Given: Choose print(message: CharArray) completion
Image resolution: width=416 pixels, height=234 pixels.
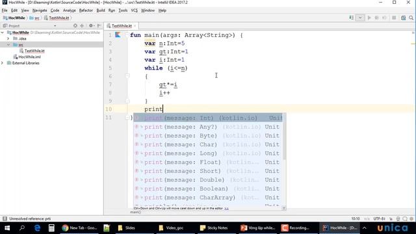Looking at the screenshot, I should [208, 198].
